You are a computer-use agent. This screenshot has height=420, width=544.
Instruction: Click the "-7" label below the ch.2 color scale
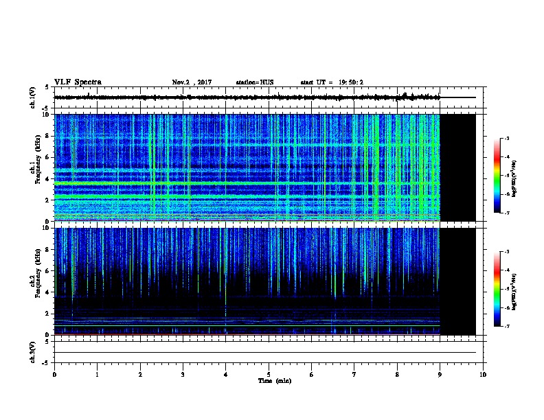[506, 326]
